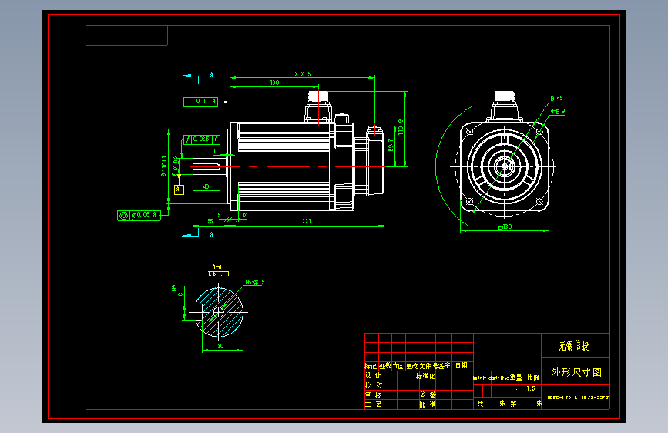Select the 校对 row label

coord(374,384)
